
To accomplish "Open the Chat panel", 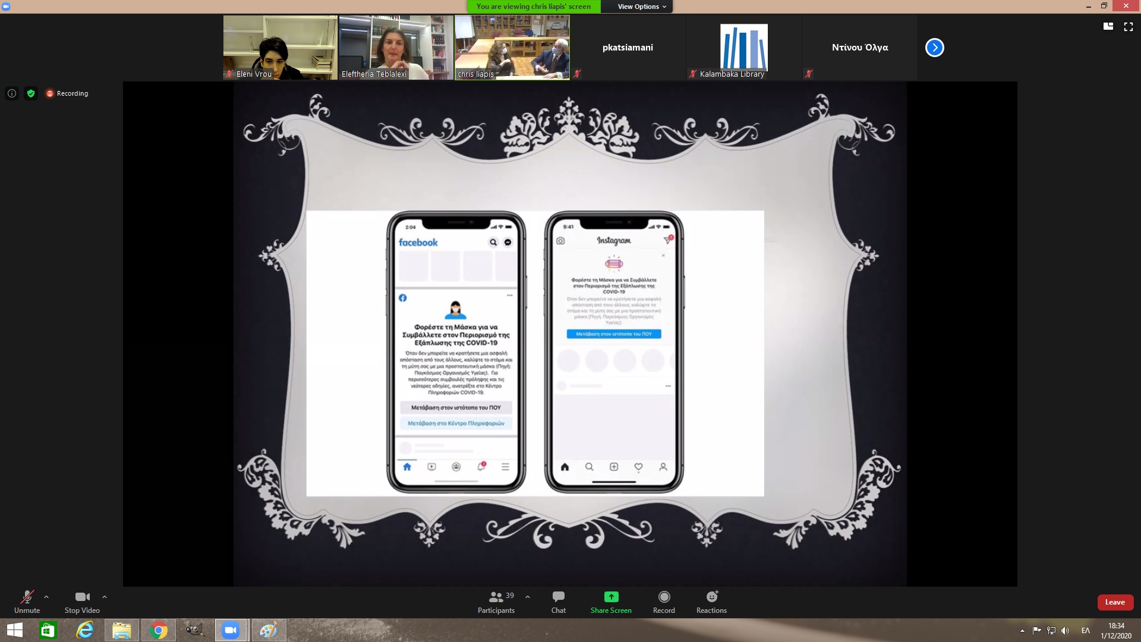I will tap(558, 602).
